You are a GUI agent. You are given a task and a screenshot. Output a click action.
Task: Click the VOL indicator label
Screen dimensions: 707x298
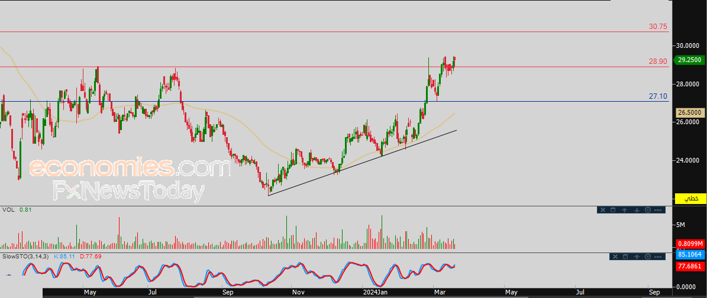click(x=8, y=210)
